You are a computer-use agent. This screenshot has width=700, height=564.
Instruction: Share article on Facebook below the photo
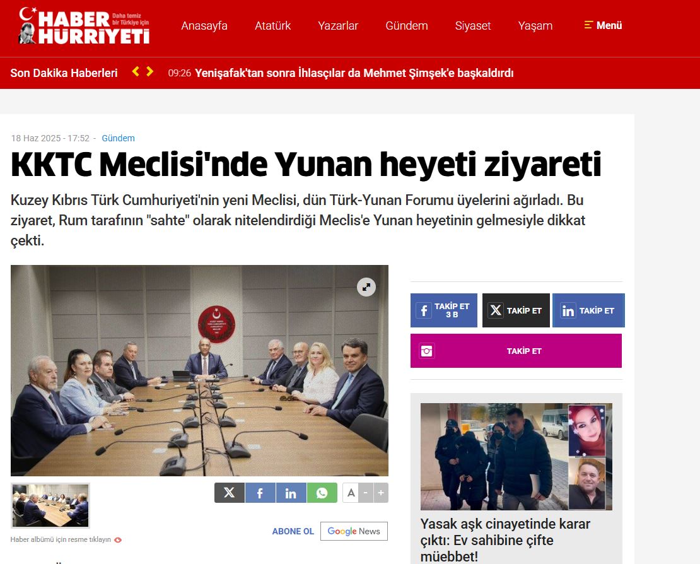point(260,493)
